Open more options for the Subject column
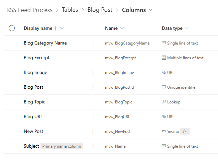This screenshot has height=160, width=218. pyautogui.click(x=93, y=146)
